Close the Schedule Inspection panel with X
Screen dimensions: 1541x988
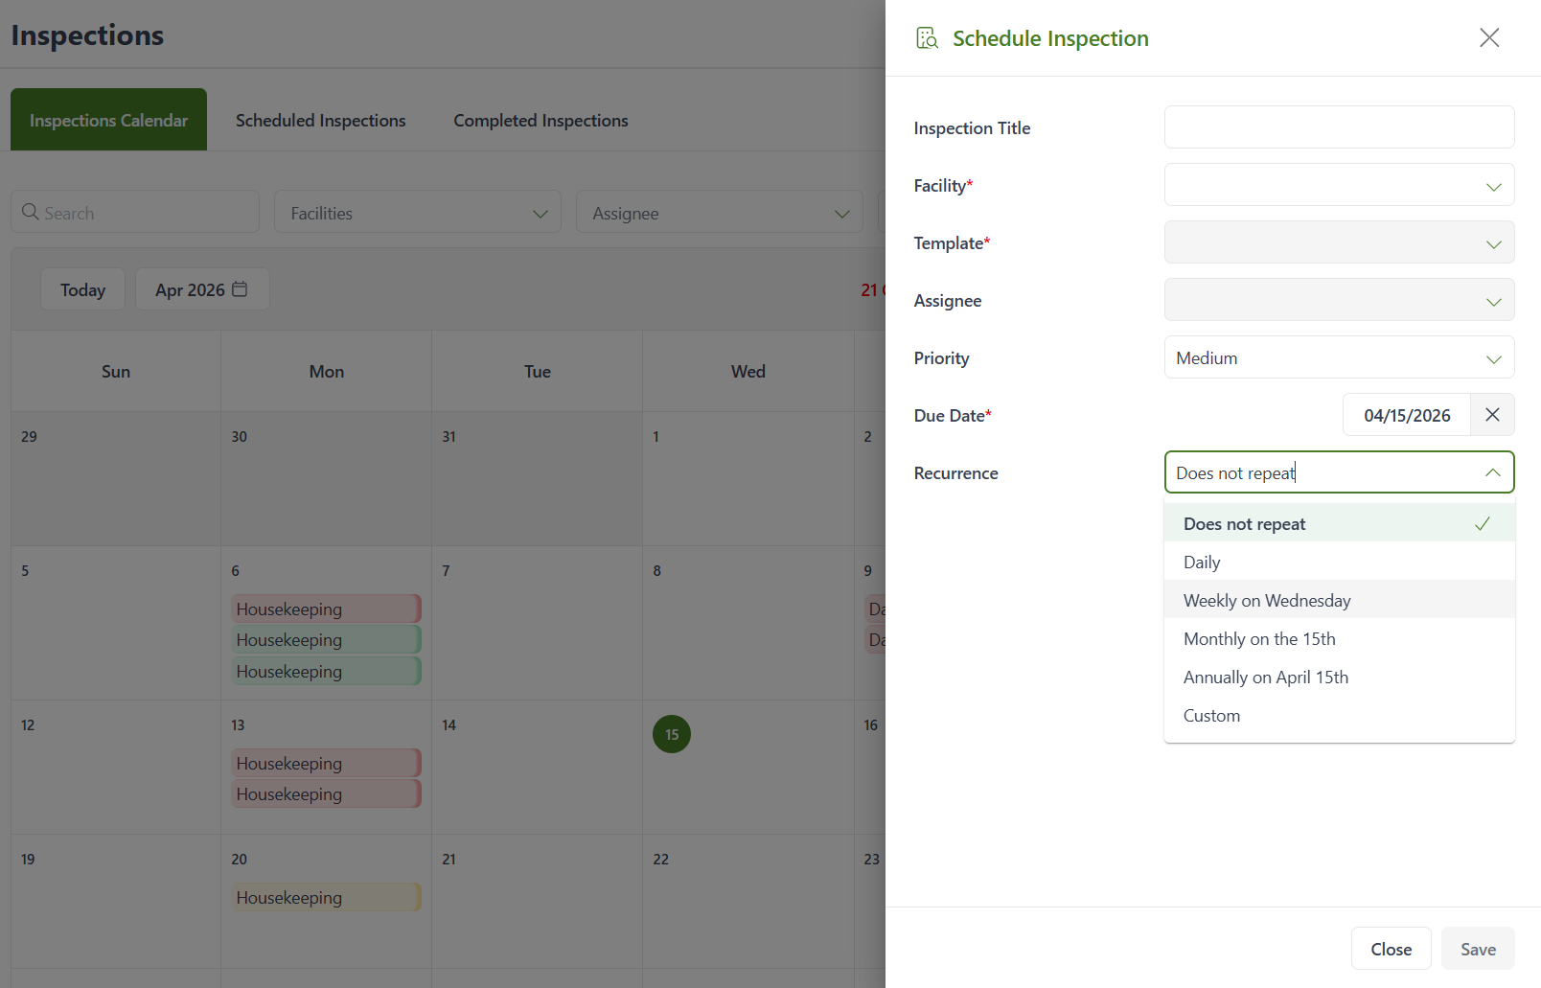pyautogui.click(x=1488, y=37)
